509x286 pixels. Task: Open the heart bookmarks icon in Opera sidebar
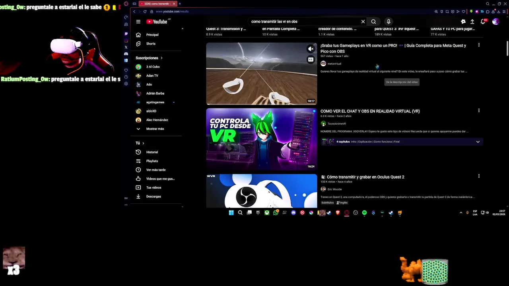(x=126, y=70)
